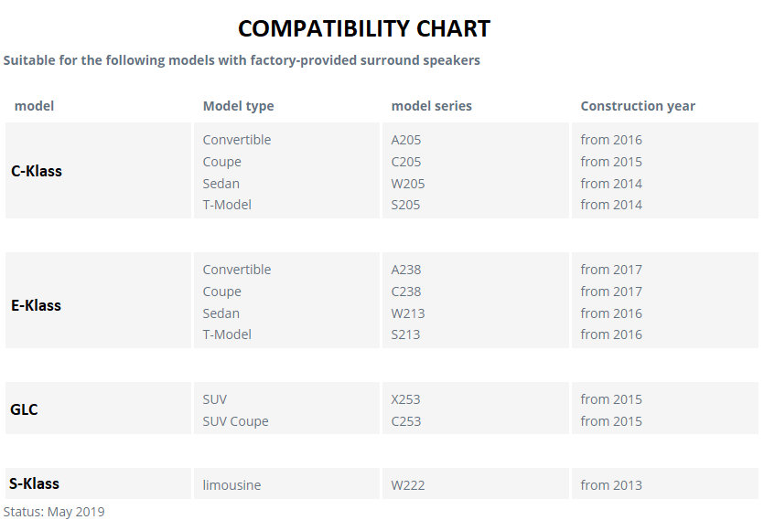Click the 'model series' column header

point(432,106)
